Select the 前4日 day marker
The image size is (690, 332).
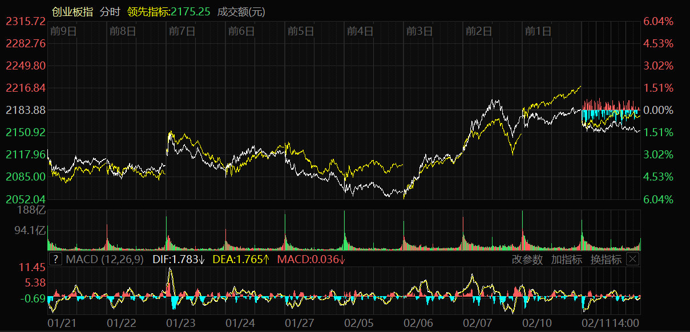(x=360, y=31)
